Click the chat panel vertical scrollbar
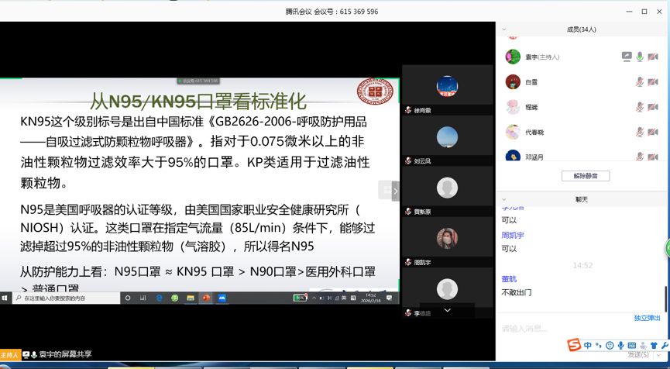Viewport: 670px width, 369px height. 665,298
